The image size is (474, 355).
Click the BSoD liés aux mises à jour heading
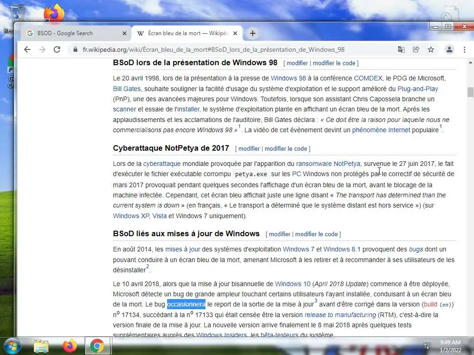coord(186,233)
